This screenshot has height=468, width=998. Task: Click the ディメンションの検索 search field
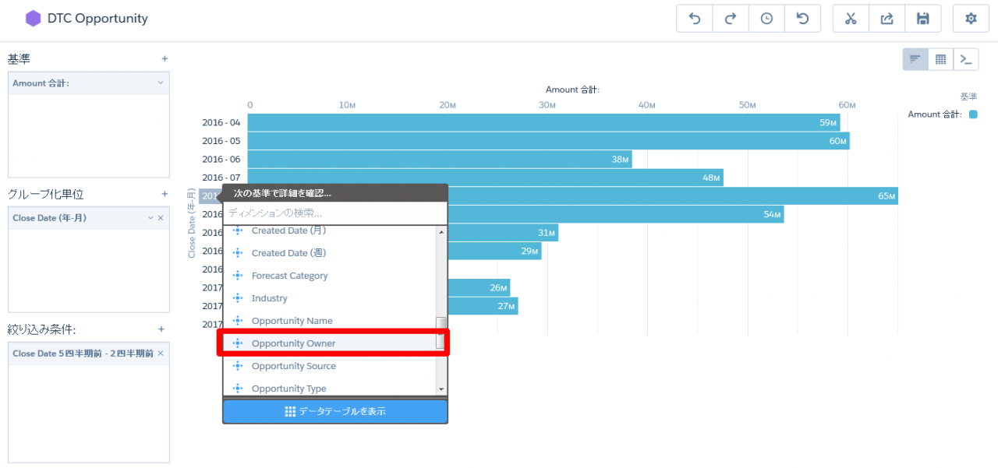click(x=335, y=213)
